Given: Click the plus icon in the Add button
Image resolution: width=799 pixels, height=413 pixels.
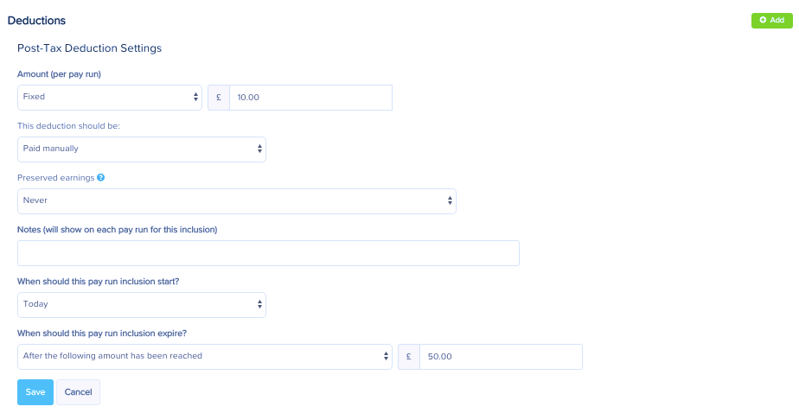Looking at the screenshot, I should coord(763,20).
